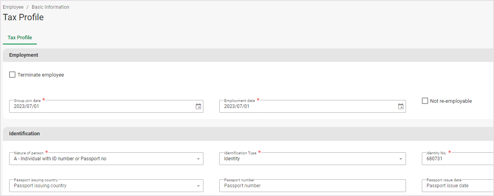This screenshot has height=196, width=494.
Task: Click the Passport number input field
Action: [x=312, y=186]
